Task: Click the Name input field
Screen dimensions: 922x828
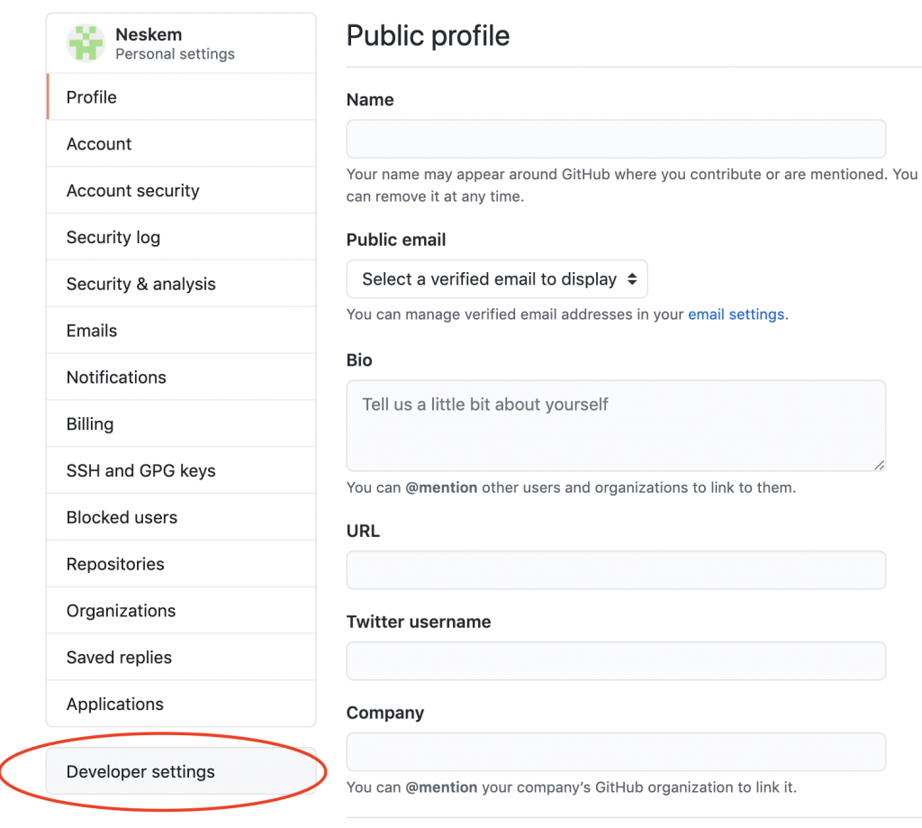Action: click(x=616, y=140)
